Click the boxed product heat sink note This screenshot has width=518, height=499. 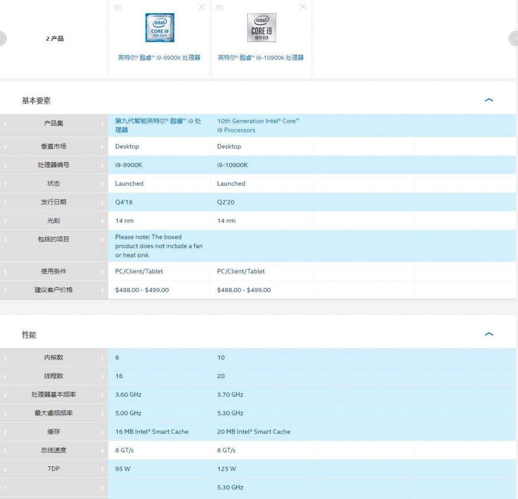(159, 246)
